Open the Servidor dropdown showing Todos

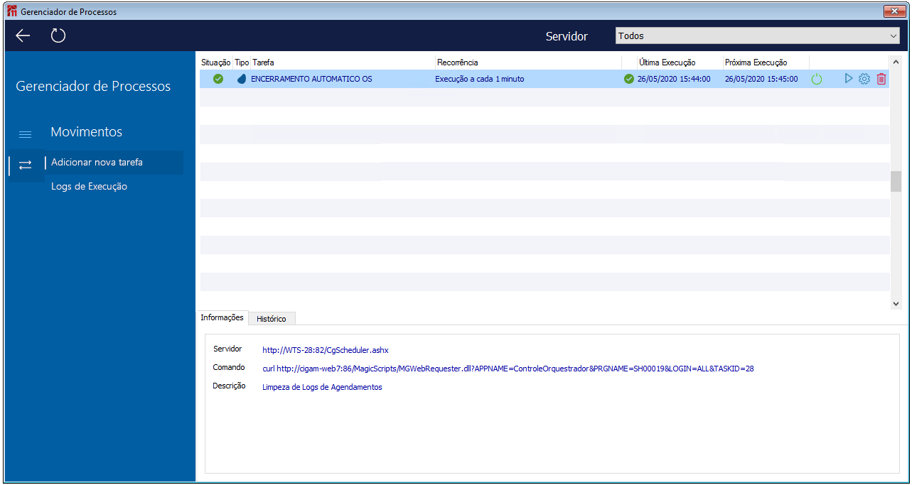758,36
